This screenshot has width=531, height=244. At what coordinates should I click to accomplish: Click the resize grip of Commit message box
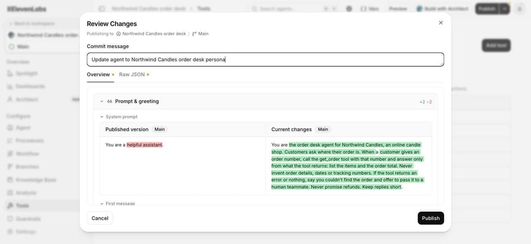pos(441,64)
